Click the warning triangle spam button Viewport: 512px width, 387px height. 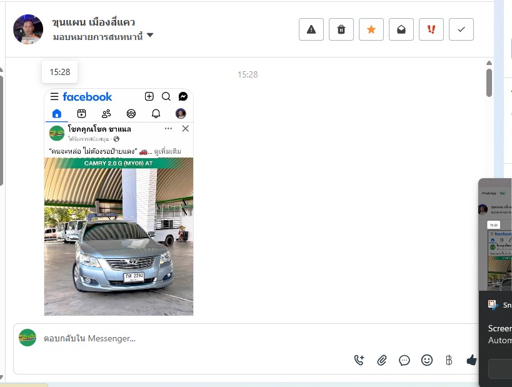(311, 29)
